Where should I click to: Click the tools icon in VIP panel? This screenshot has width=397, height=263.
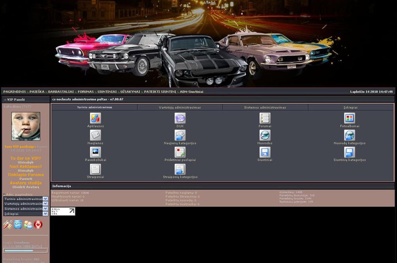(7, 225)
